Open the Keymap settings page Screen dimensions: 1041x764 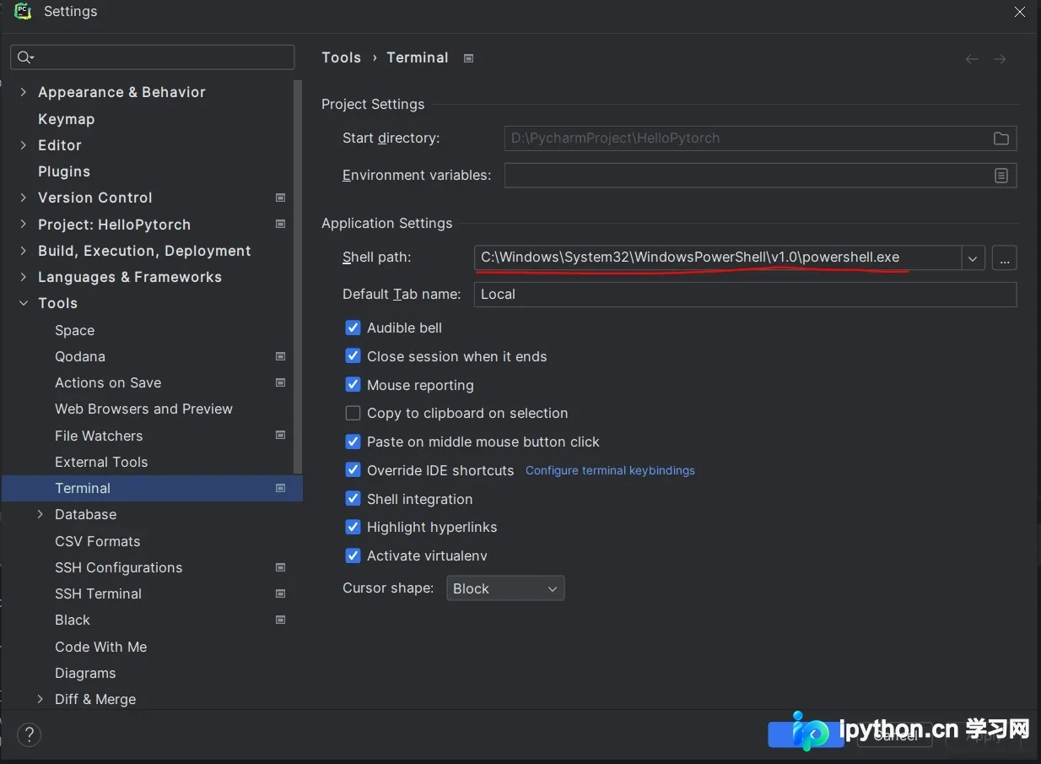[66, 119]
